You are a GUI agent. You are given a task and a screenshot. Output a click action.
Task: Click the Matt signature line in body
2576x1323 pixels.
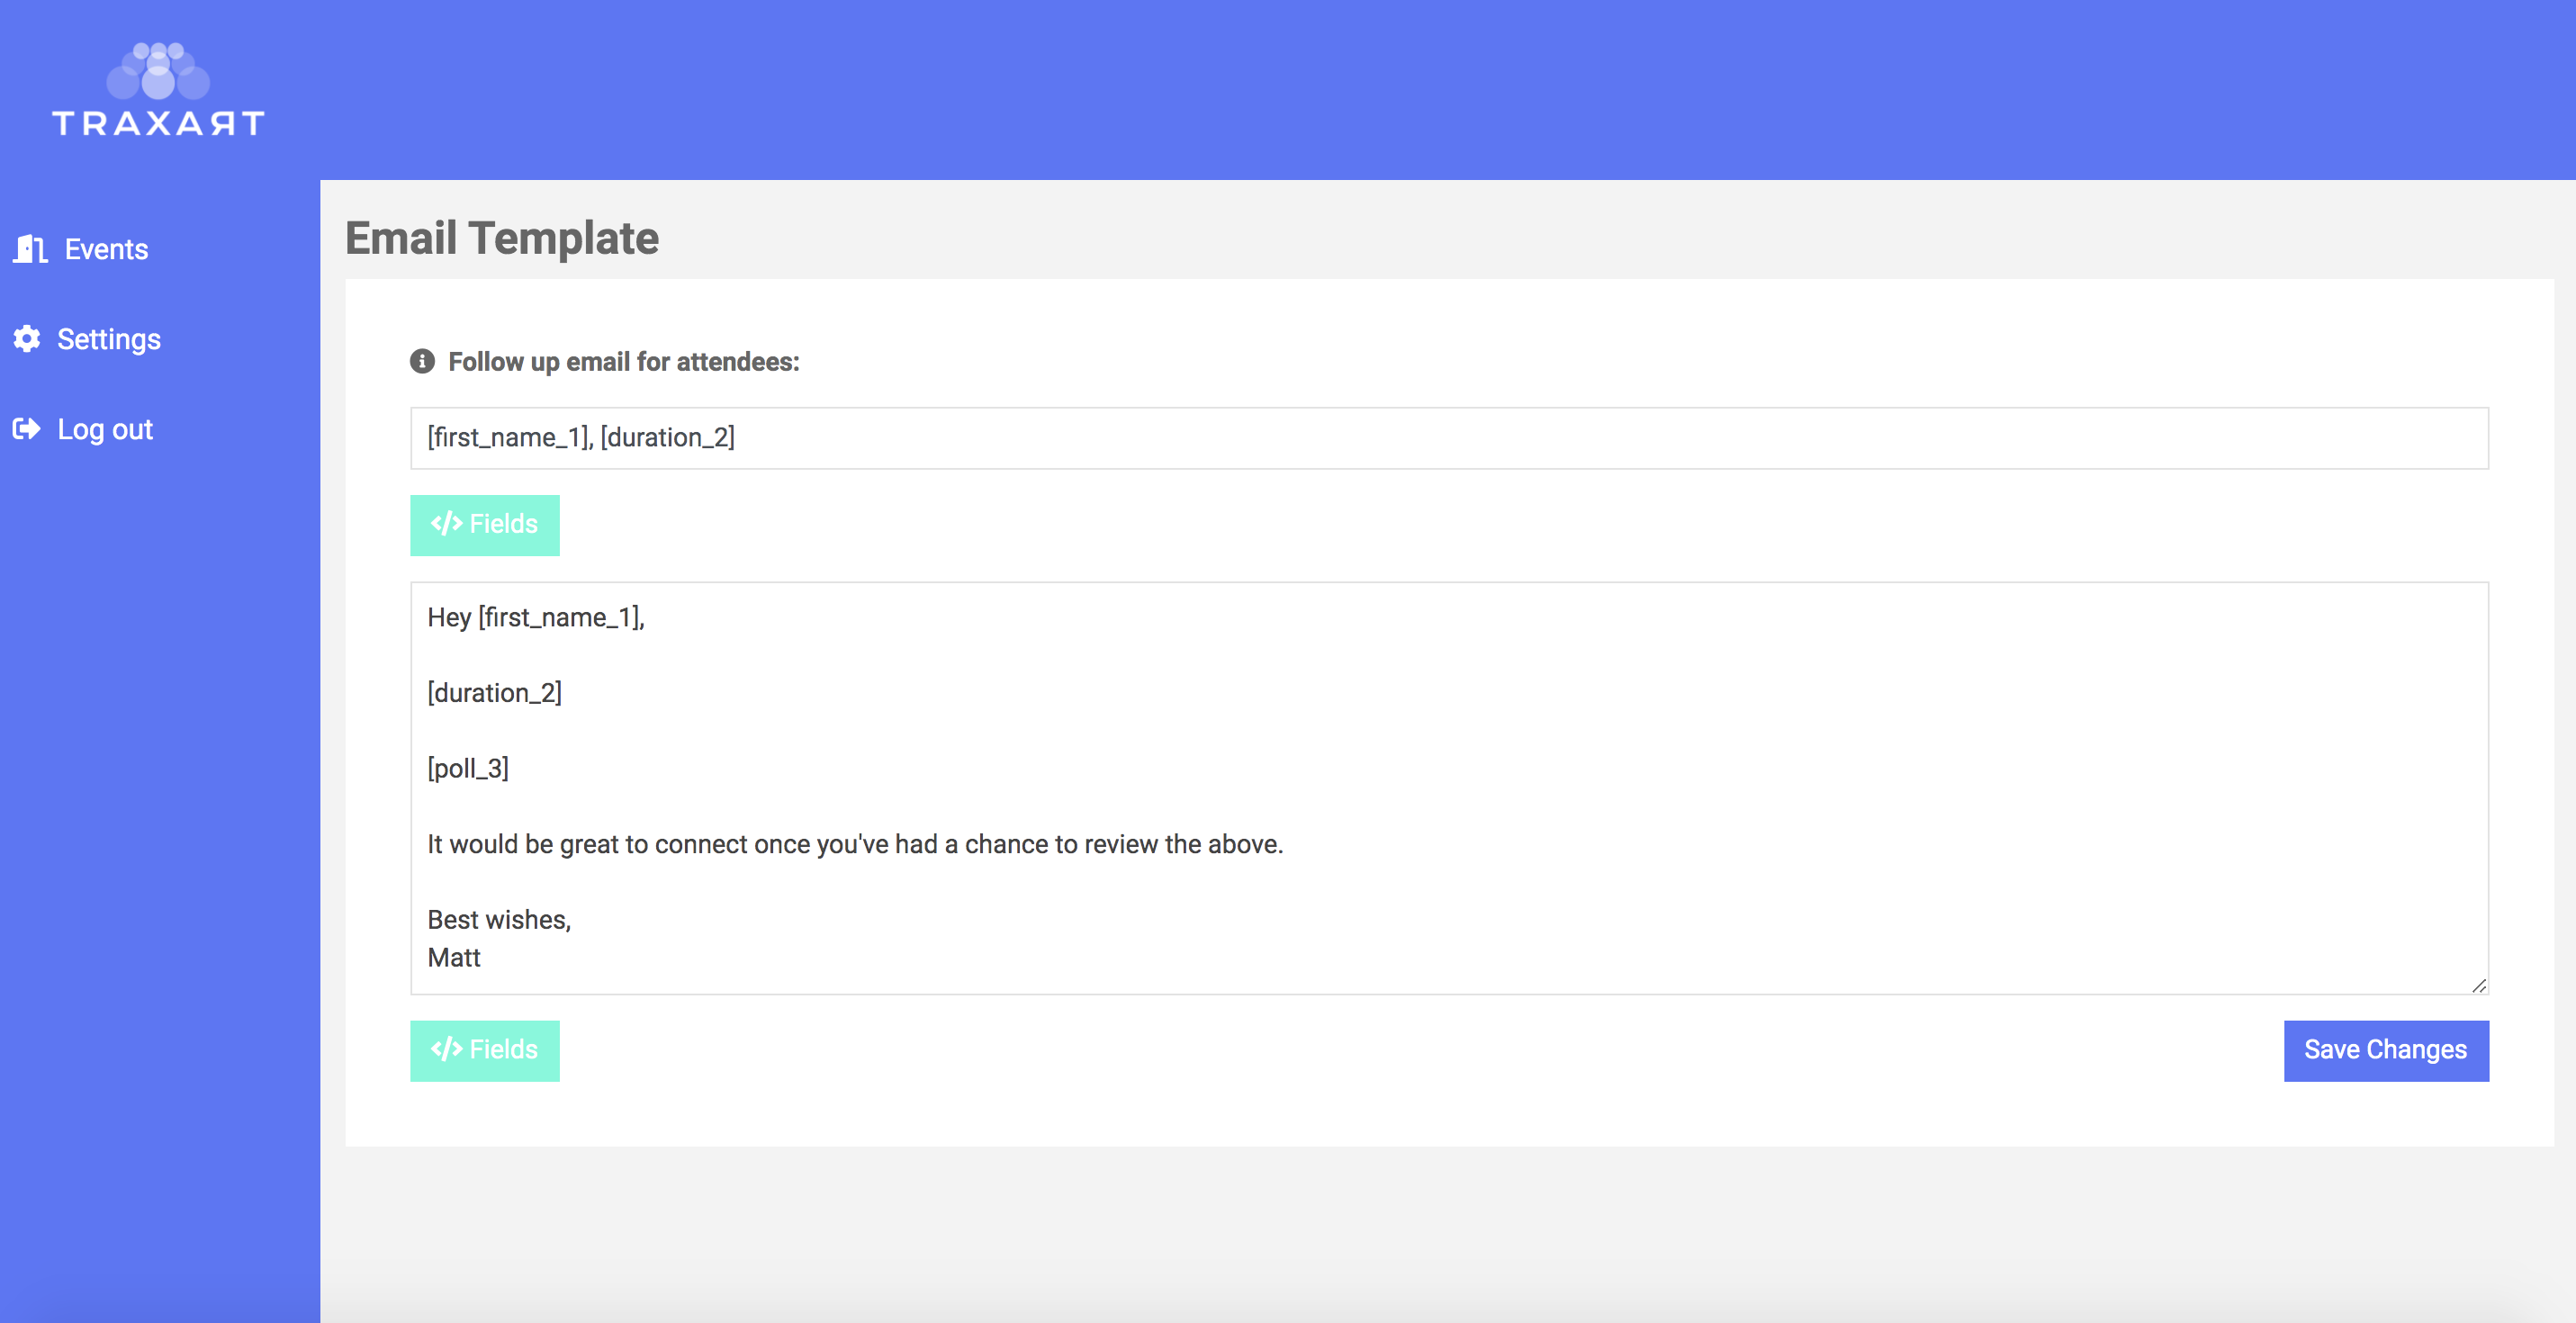point(454,957)
